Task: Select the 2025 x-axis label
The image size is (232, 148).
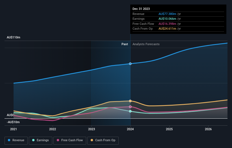Action: [x=169, y=129]
